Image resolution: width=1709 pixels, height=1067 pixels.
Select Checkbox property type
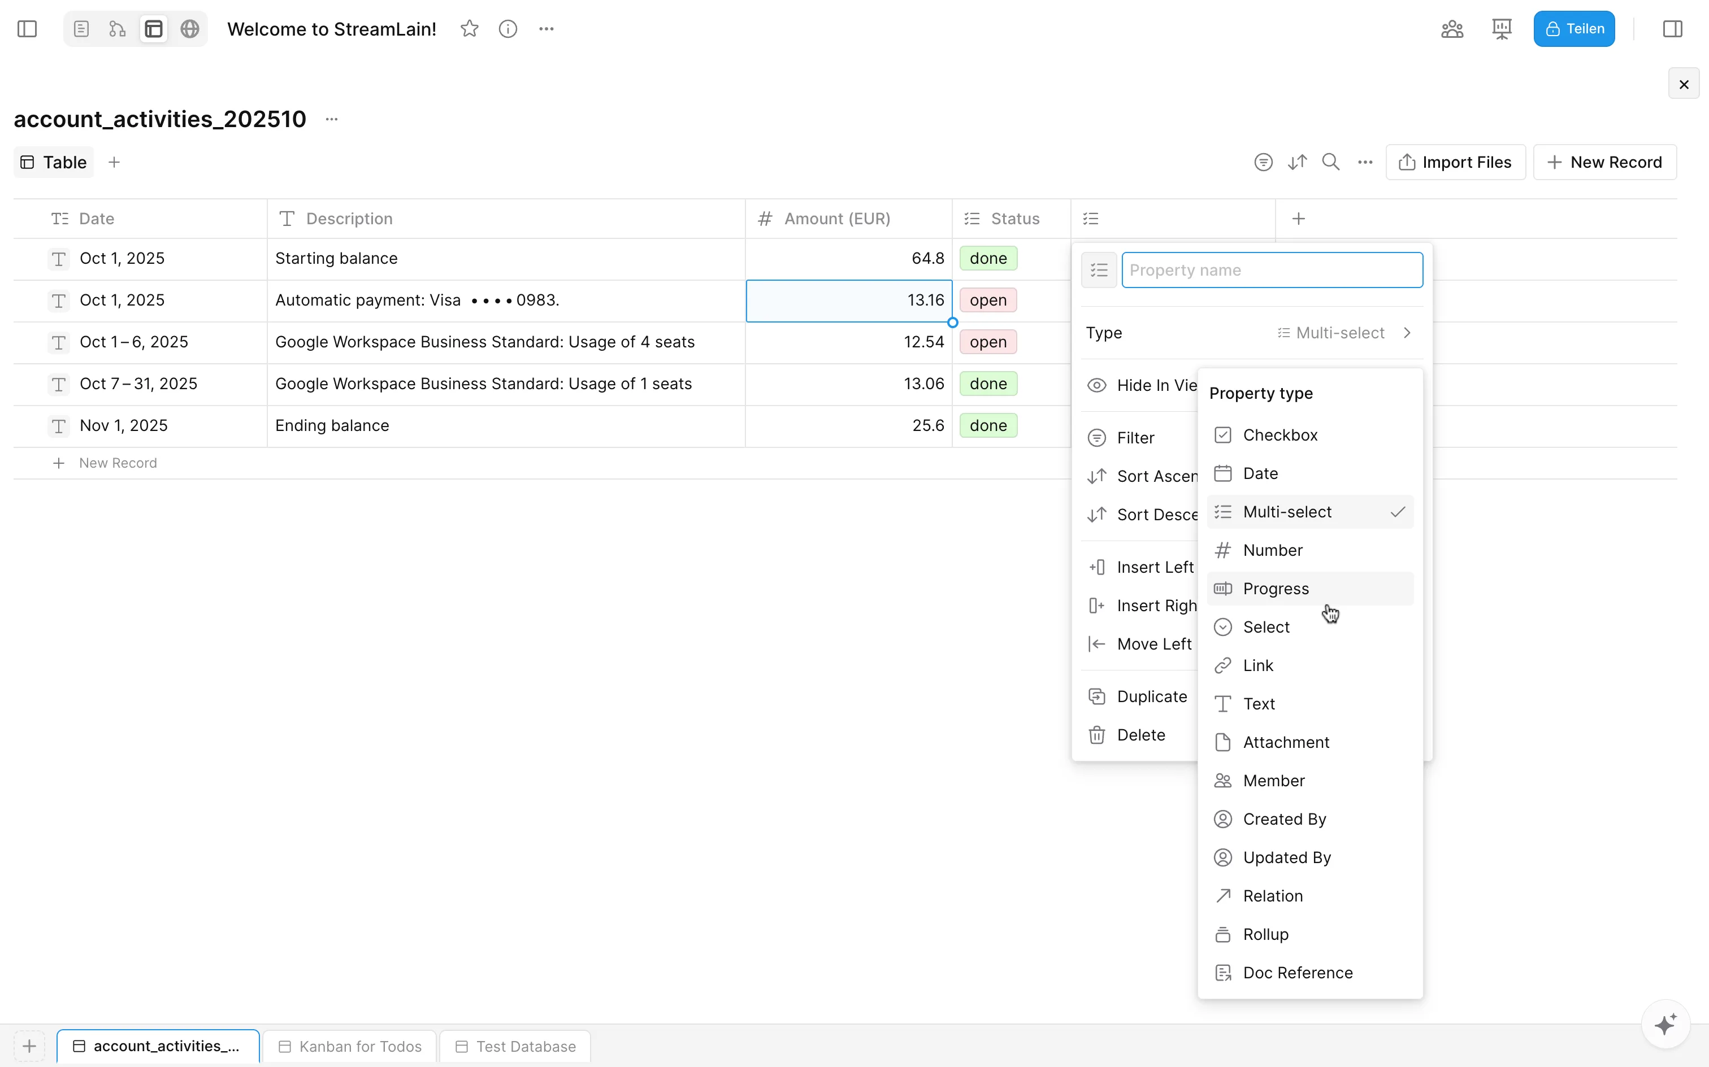tap(1310, 435)
